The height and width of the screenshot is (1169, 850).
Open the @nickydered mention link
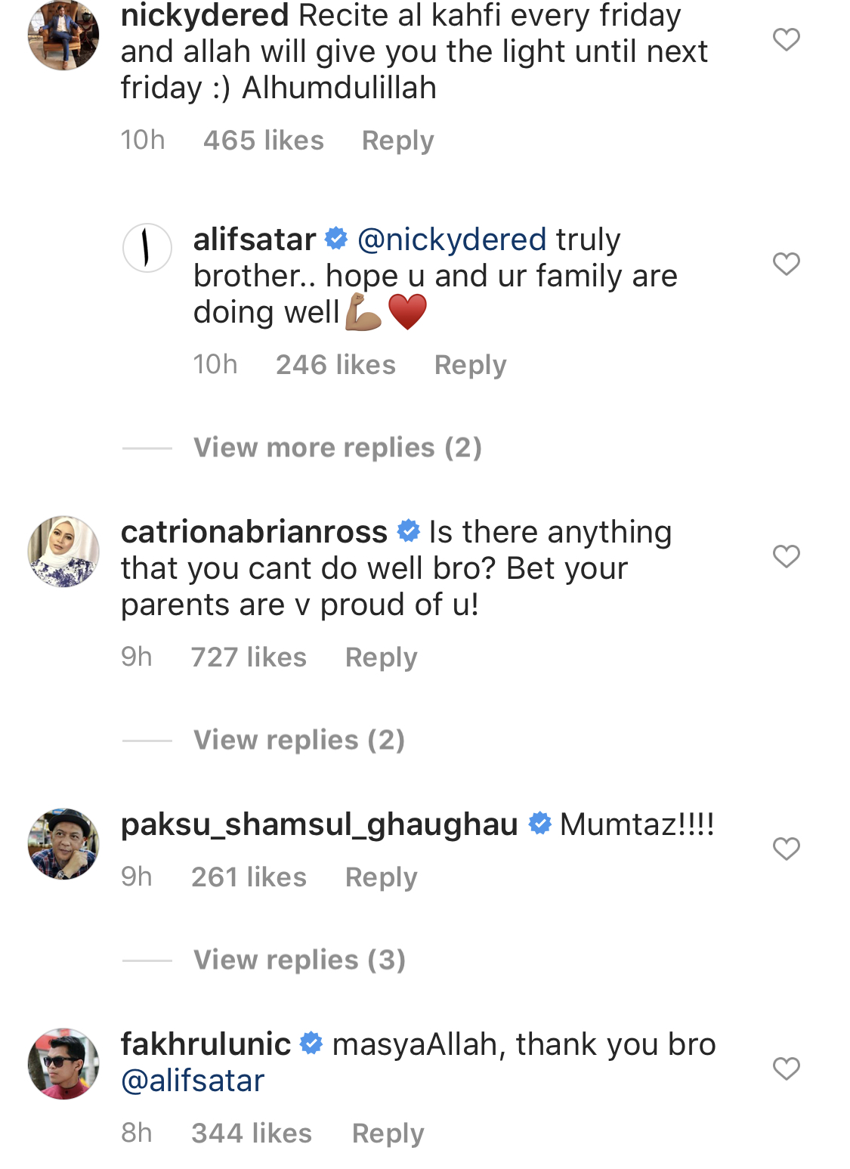coord(451,240)
